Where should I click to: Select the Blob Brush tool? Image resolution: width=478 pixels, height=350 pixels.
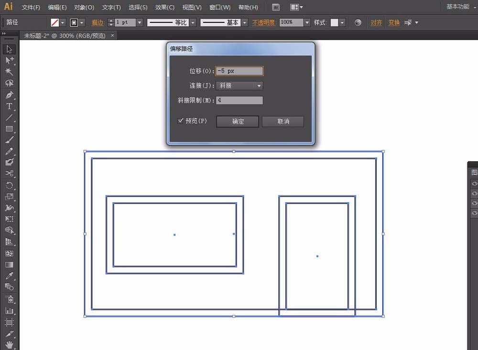pos(9,162)
